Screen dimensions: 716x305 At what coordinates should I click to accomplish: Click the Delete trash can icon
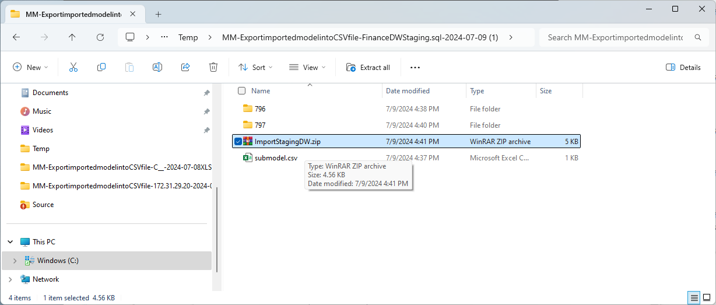(x=213, y=68)
